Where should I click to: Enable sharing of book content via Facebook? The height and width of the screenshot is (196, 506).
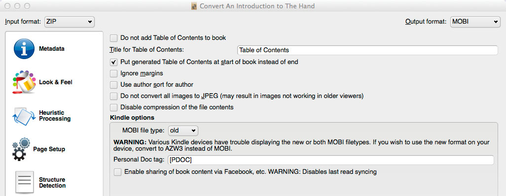[117, 172]
